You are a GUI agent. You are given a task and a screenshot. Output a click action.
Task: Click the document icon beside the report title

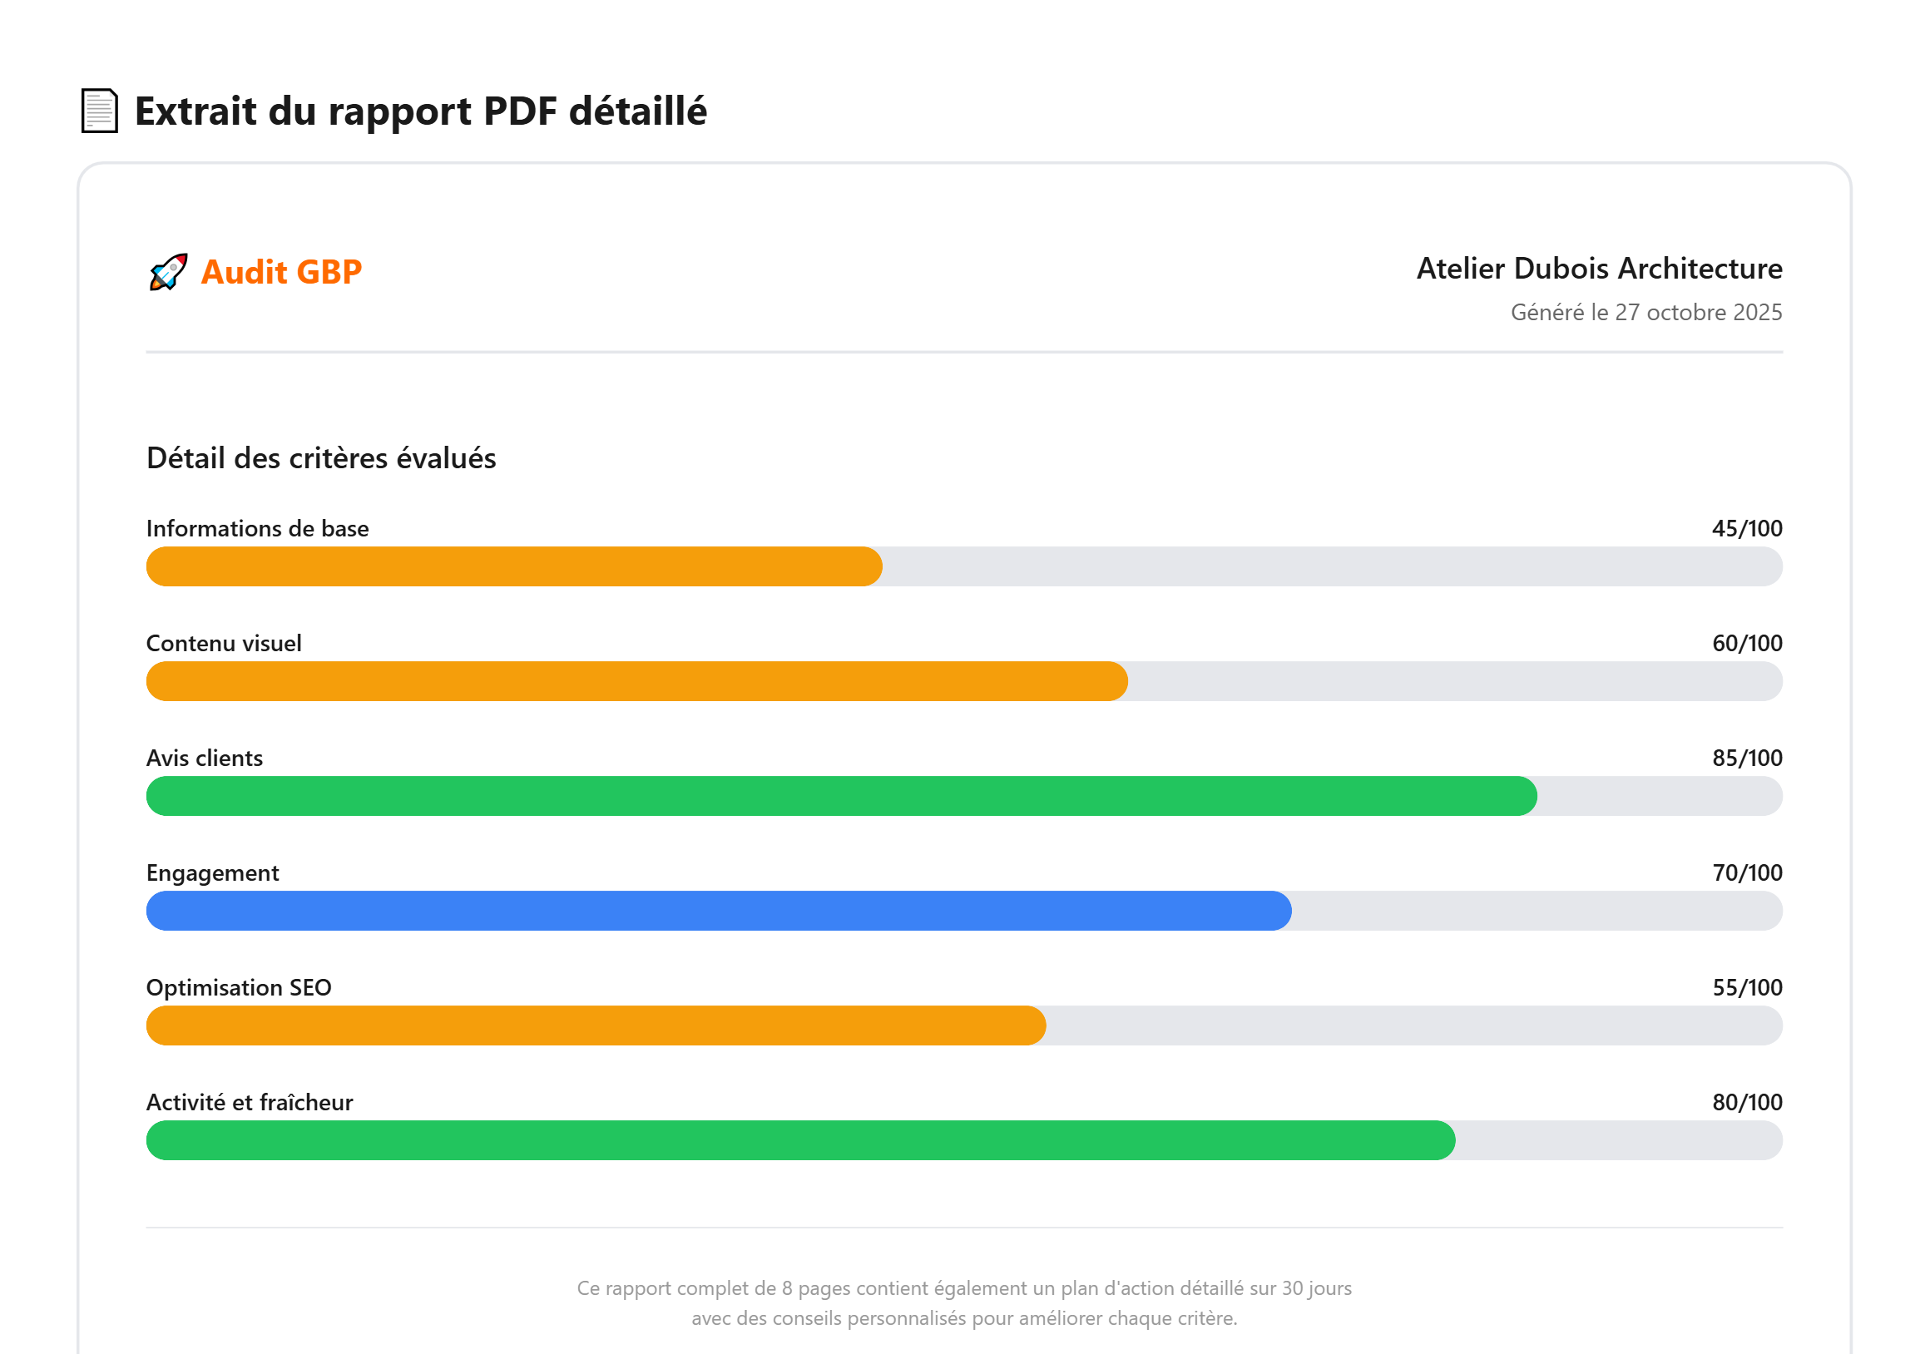99,111
